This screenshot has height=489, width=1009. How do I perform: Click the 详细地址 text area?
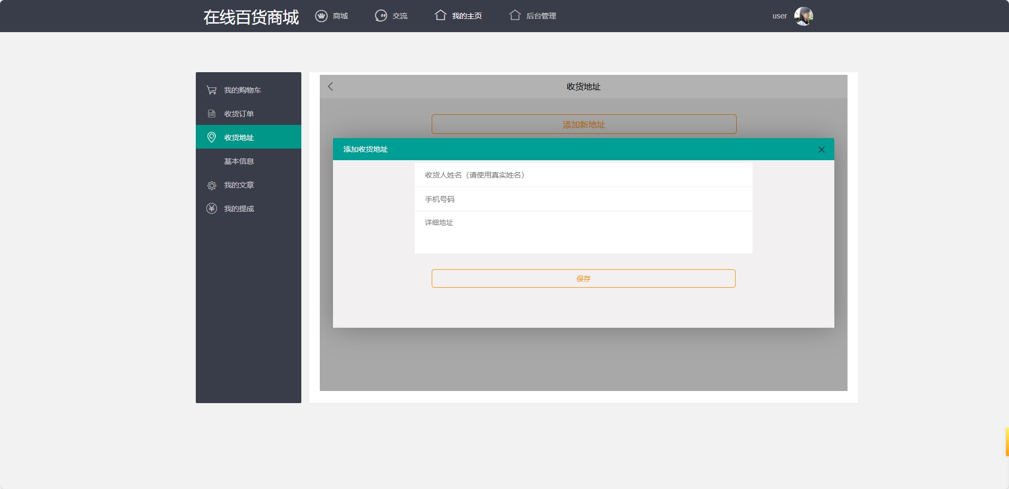(583, 232)
